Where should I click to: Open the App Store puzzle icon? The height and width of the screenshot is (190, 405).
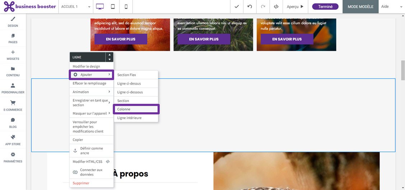click(13, 137)
